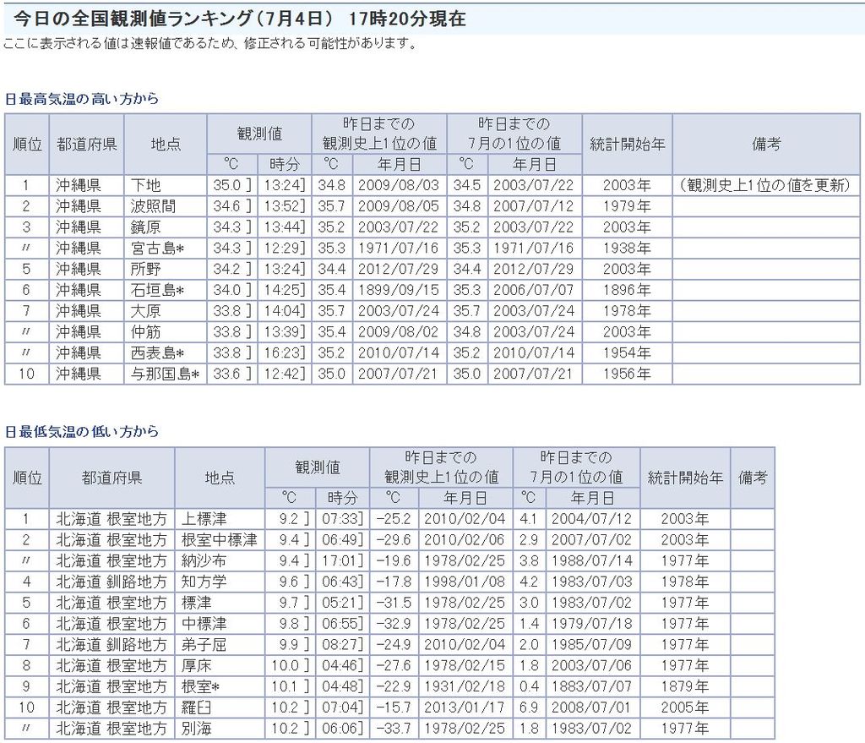The image size is (865, 743).
Task: Select the 観測史上1位の値を更新 remark cell
Action: tap(765, 185)
